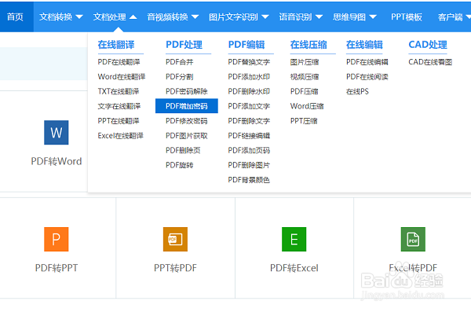Screen dimensions: 471x312
Task: Choose PDF合并 from PDF处理
Action: coord(179,62)
